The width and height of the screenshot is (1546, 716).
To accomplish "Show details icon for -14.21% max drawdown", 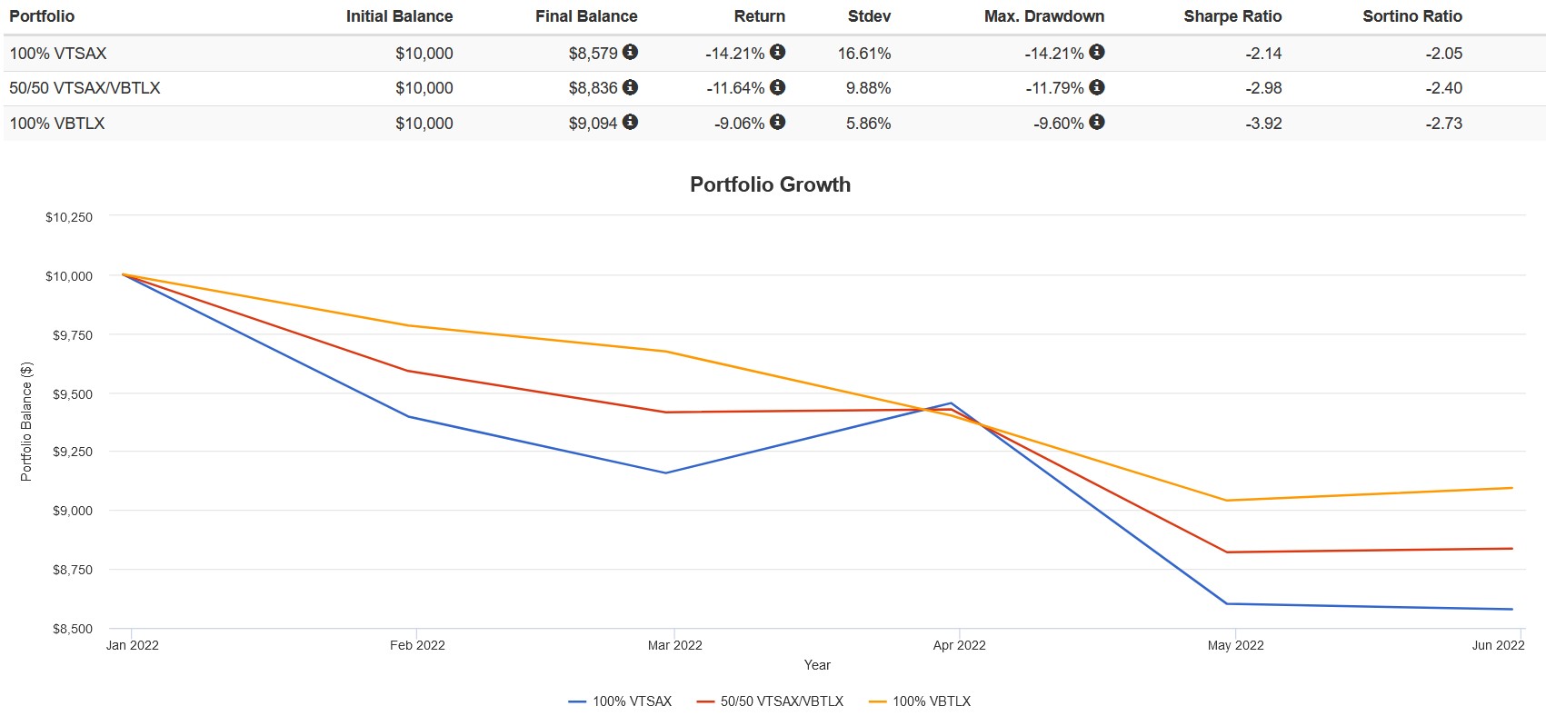I will click(1097, 52).
